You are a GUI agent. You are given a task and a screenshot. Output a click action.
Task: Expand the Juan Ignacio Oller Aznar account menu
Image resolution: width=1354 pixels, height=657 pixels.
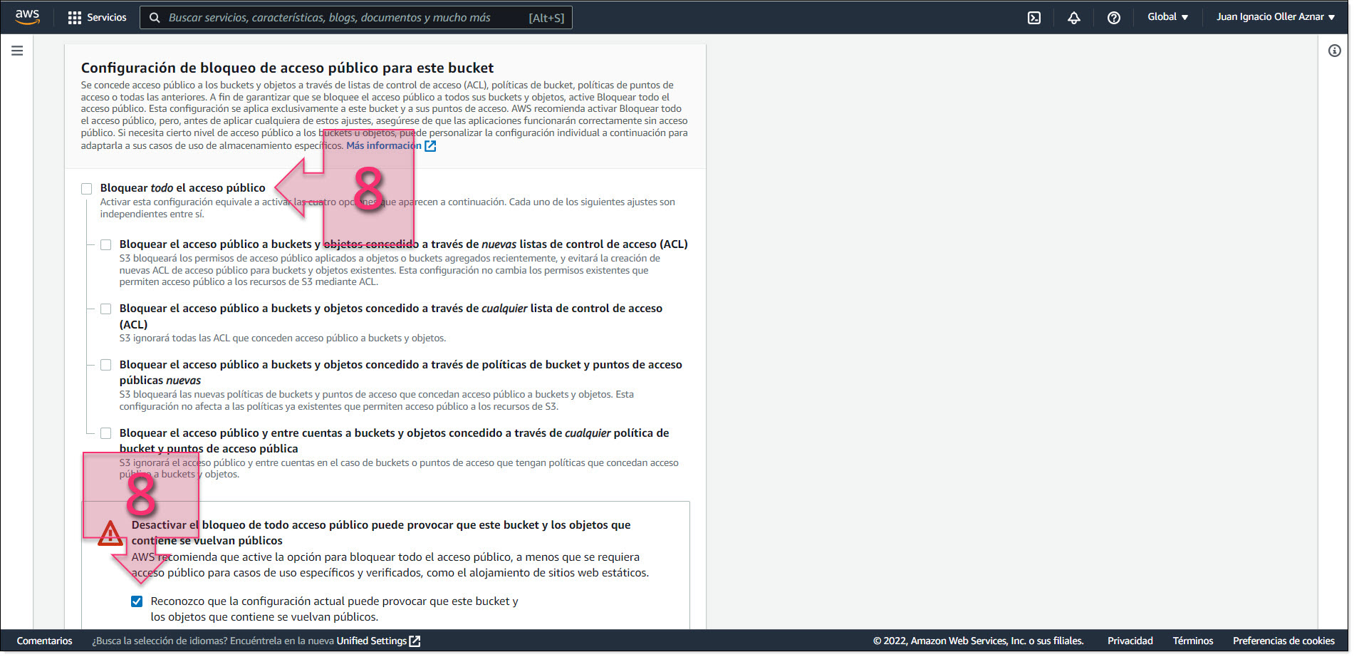(1274, 16)
